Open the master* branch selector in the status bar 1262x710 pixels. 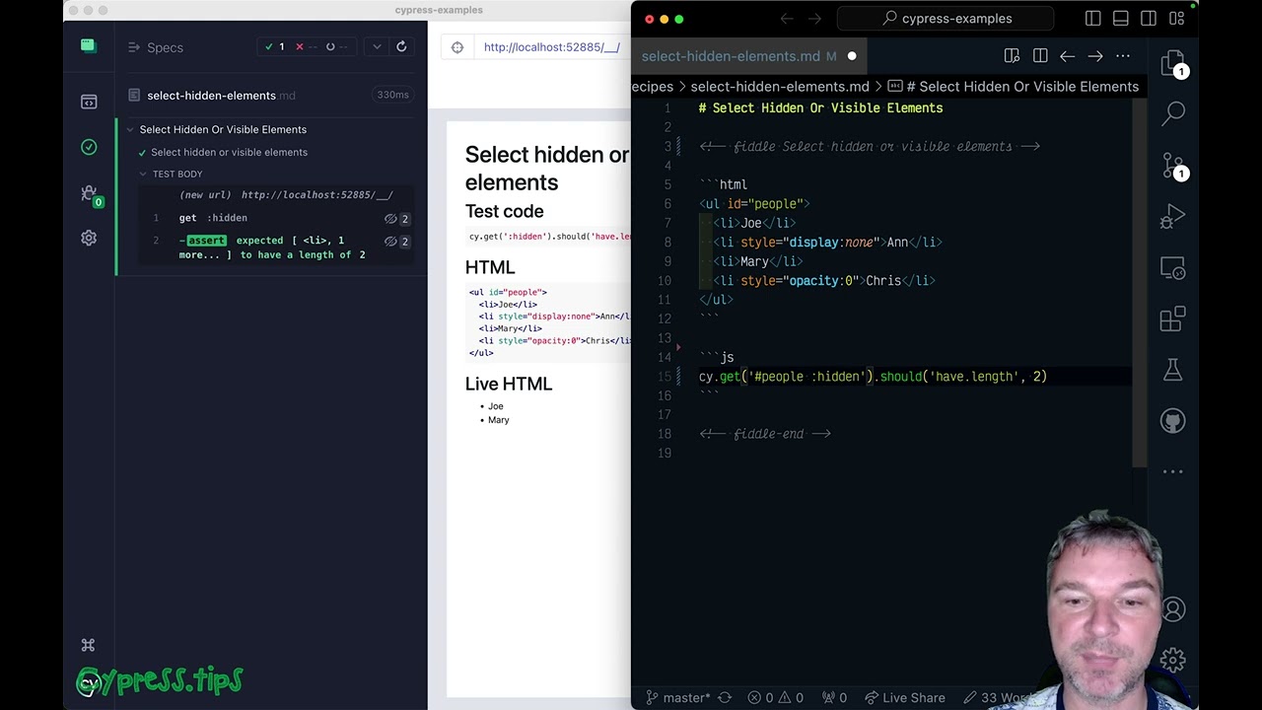[x=678, y=697]
